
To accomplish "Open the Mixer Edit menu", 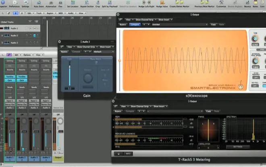I will 17,55.
